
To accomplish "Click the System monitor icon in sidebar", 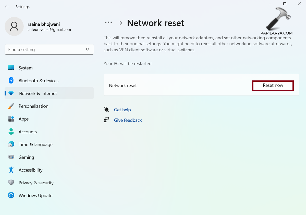I will (x=11, y=68).
